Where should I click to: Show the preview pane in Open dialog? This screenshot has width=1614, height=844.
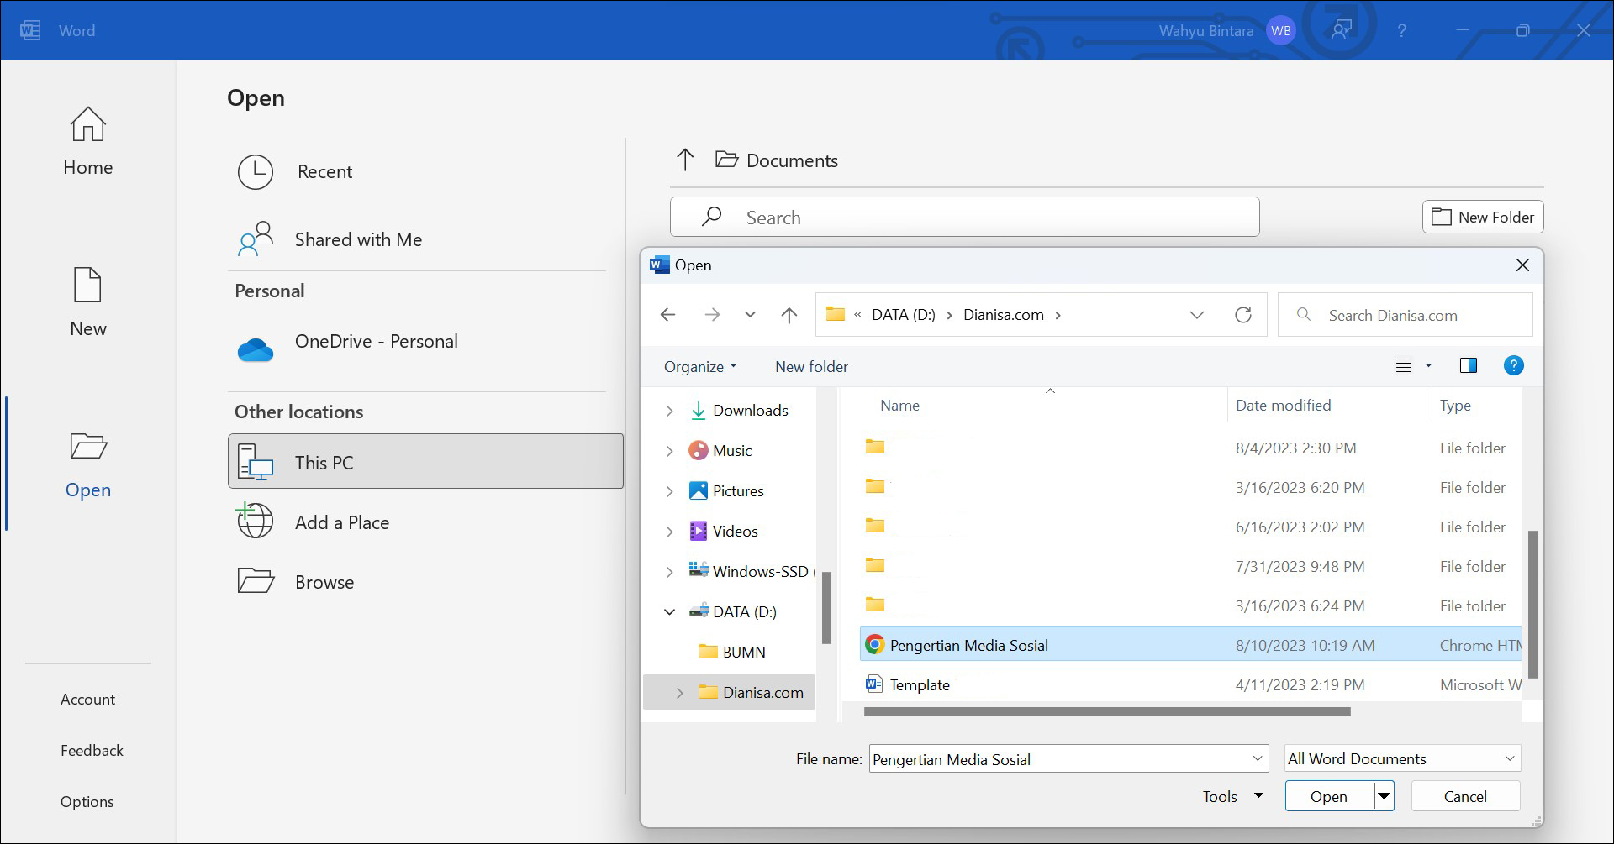click(x=1468, y=365)
